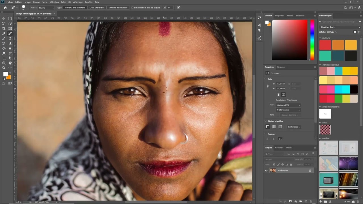Viewport: 363px width, 204px height.
Task: Select the Crop tool
Action: tap(4, 29)
